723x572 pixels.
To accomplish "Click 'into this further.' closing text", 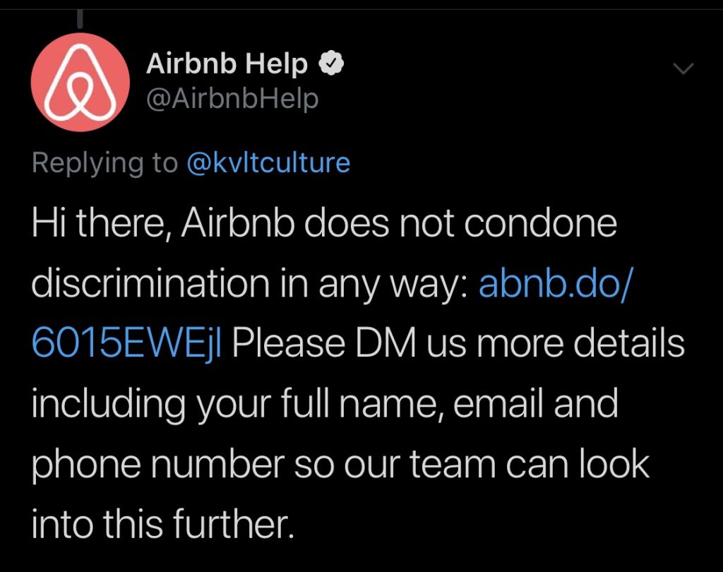I will tap(162, 523).
